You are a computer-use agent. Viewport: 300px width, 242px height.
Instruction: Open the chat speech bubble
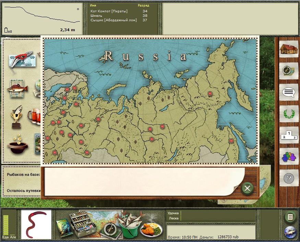click(288, 92)
